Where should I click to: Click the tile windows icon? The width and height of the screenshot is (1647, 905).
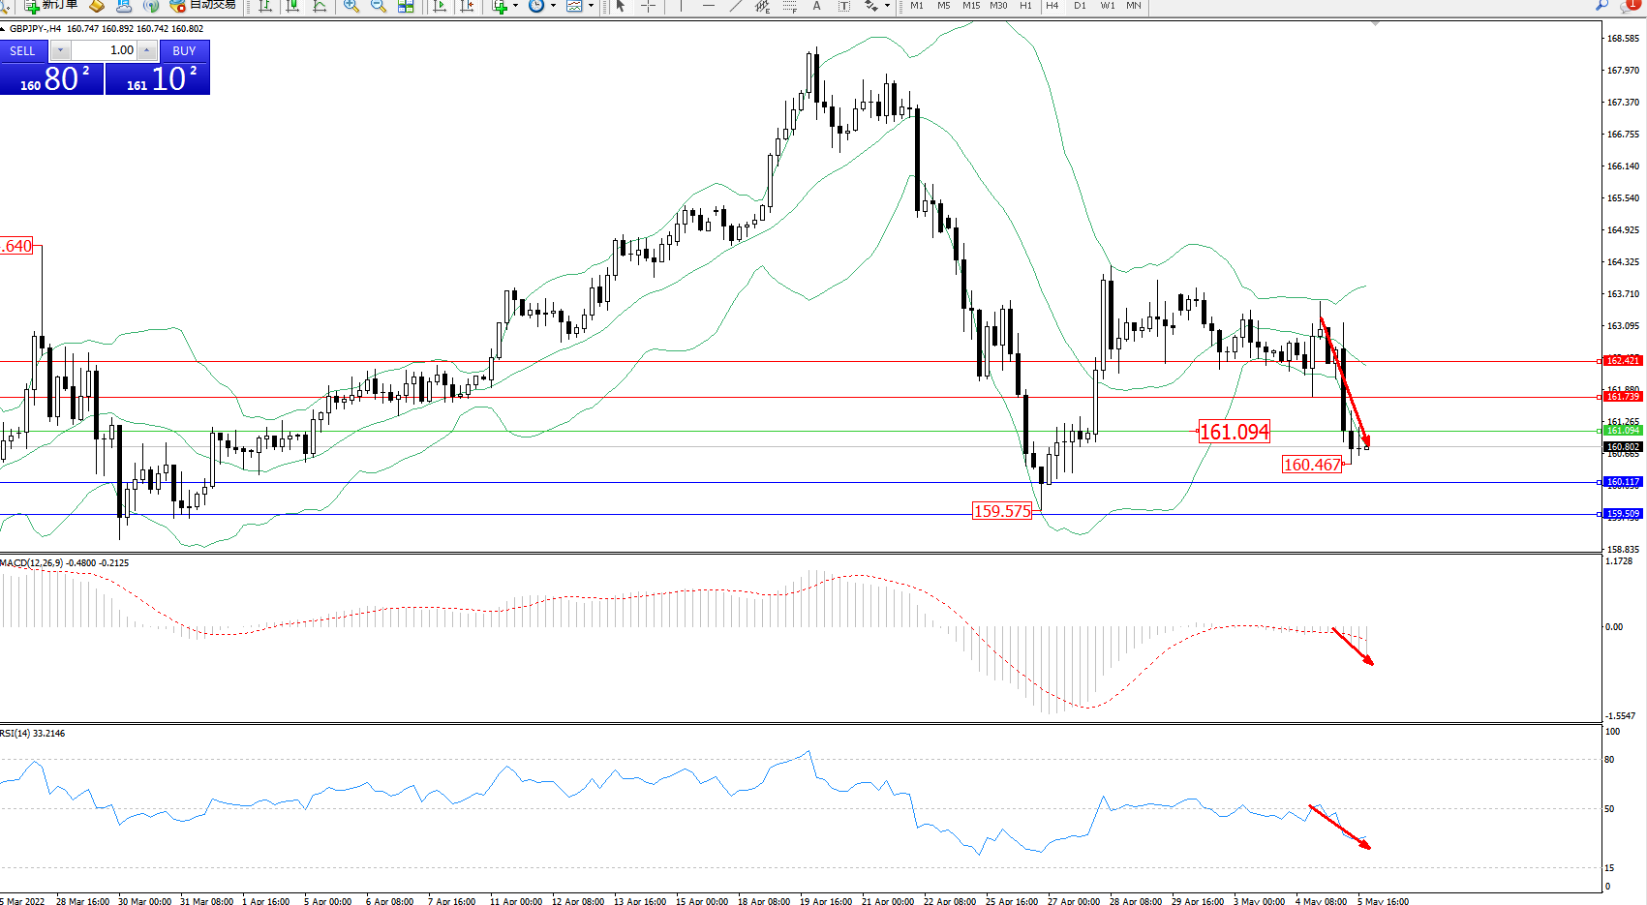point(406,6)
